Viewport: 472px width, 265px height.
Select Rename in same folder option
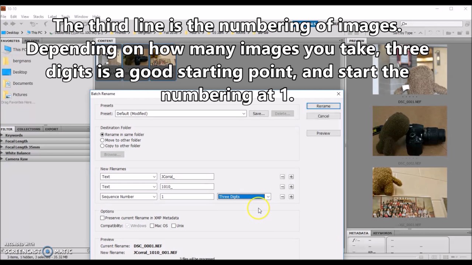pyautogui.click(x=122, y=135)
